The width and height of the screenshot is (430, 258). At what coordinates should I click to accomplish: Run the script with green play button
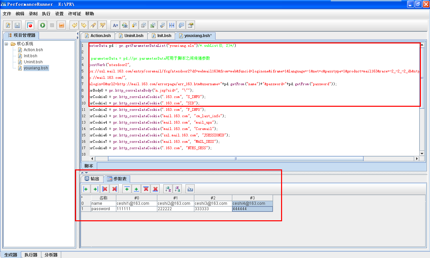(x=42, y=25)
